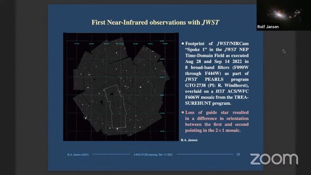The width and height of the screenshot is (311, 175).
Task: Click the 'pointing in the 2×1 mosaic.' line
Action: click(x=213, y=130)
